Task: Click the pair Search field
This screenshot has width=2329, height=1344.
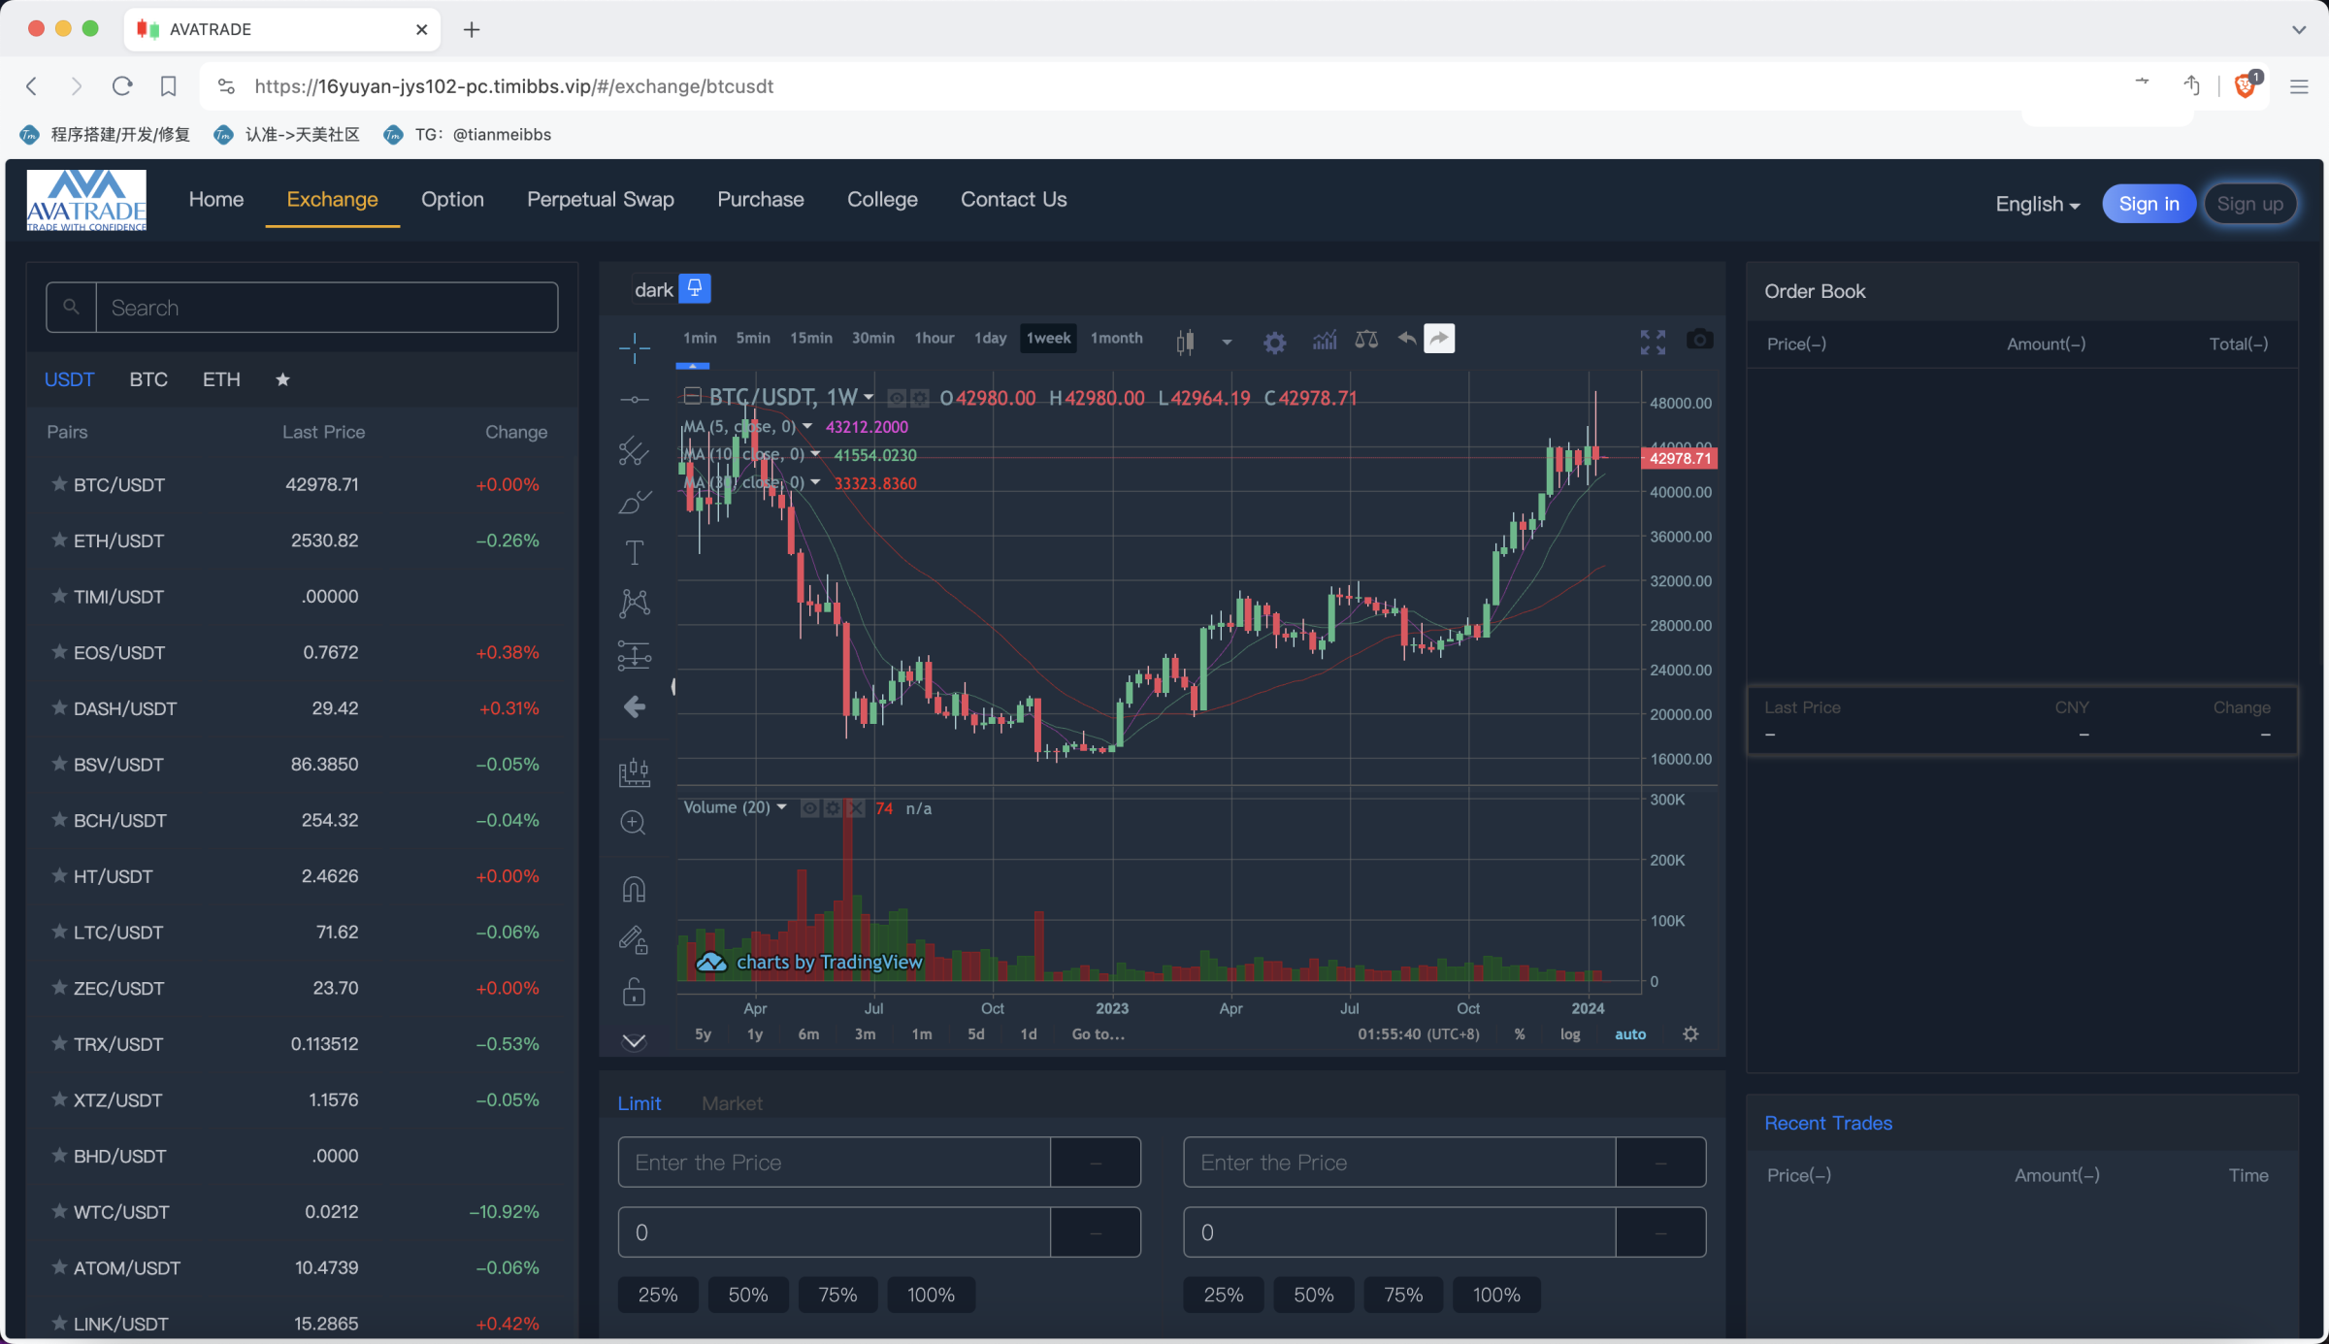Action: 326,308
